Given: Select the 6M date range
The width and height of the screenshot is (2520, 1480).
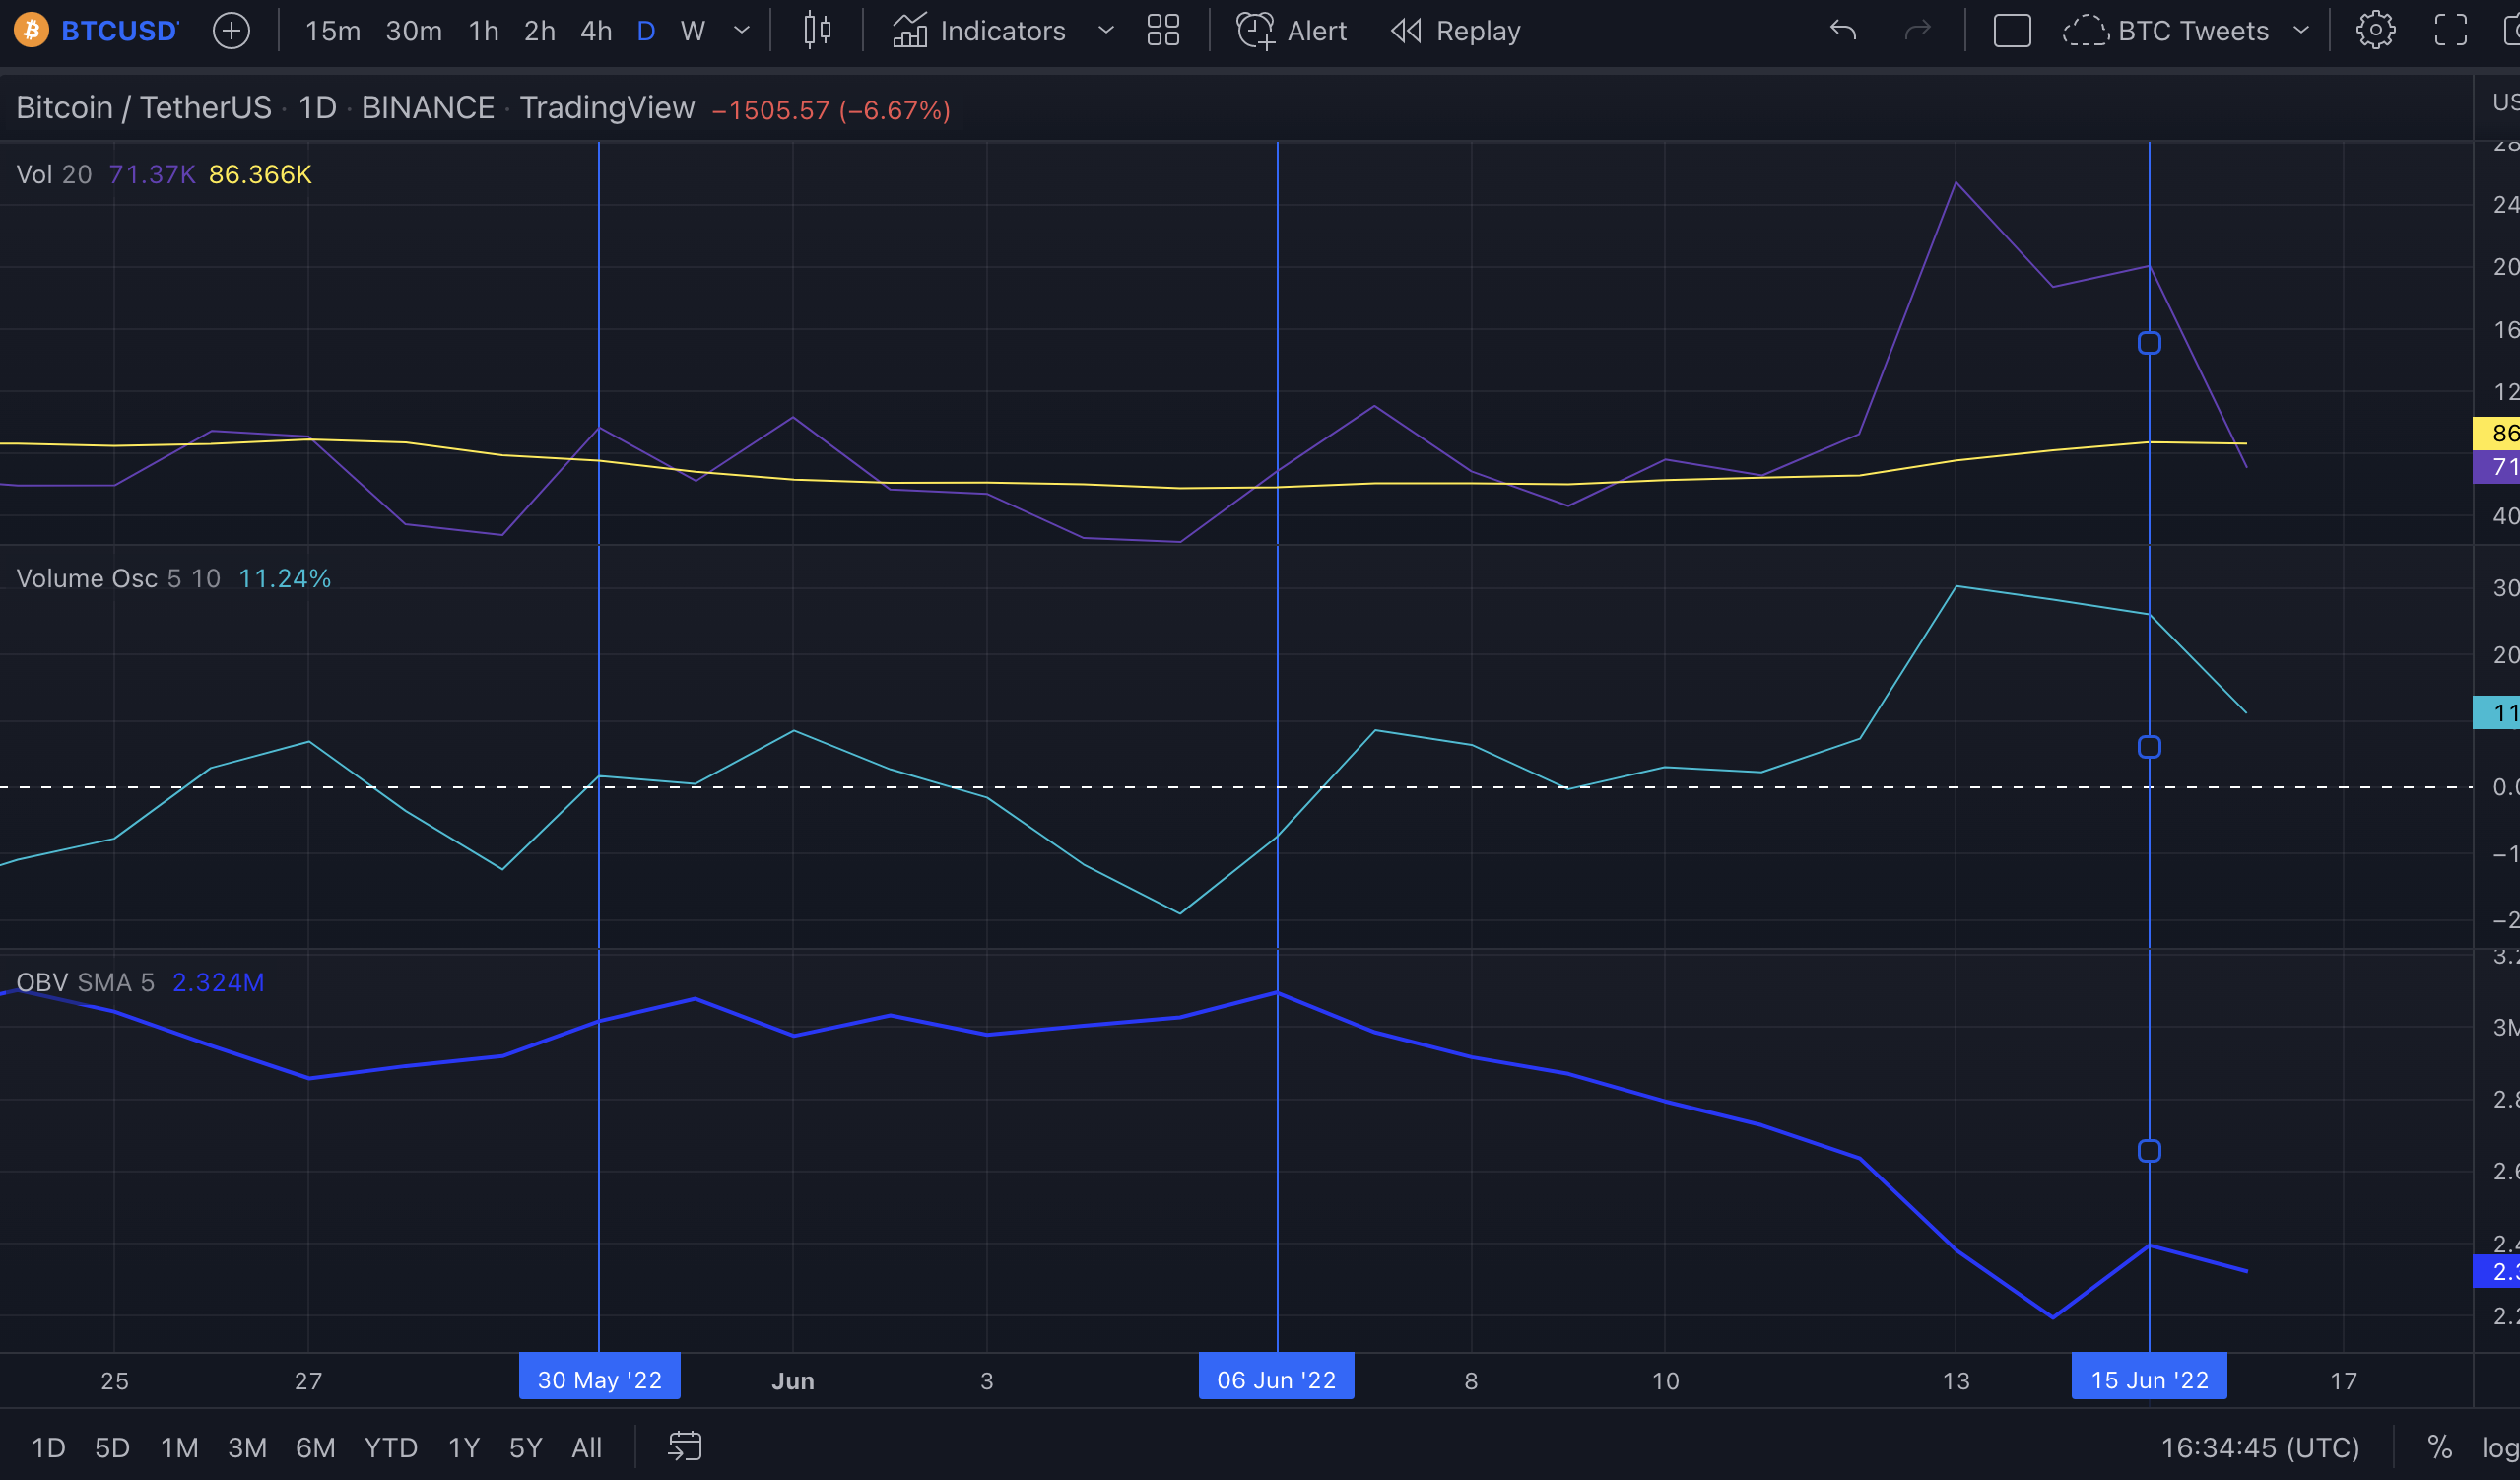Looking at the screenshot, I should point(315,1448).
